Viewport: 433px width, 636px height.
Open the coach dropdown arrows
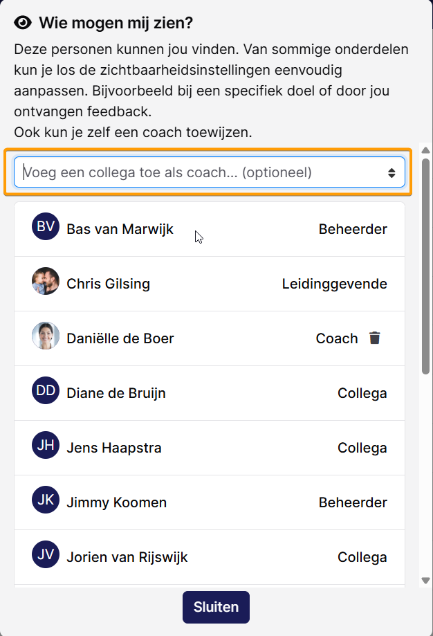pyautogui.click(x=391, y=173)
